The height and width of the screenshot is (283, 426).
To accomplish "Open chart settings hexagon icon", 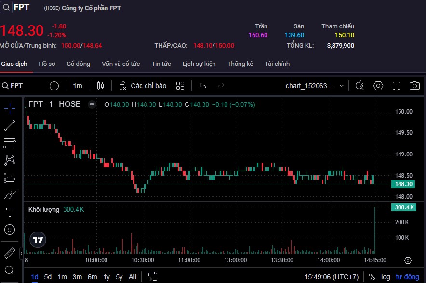I will 378,86.
